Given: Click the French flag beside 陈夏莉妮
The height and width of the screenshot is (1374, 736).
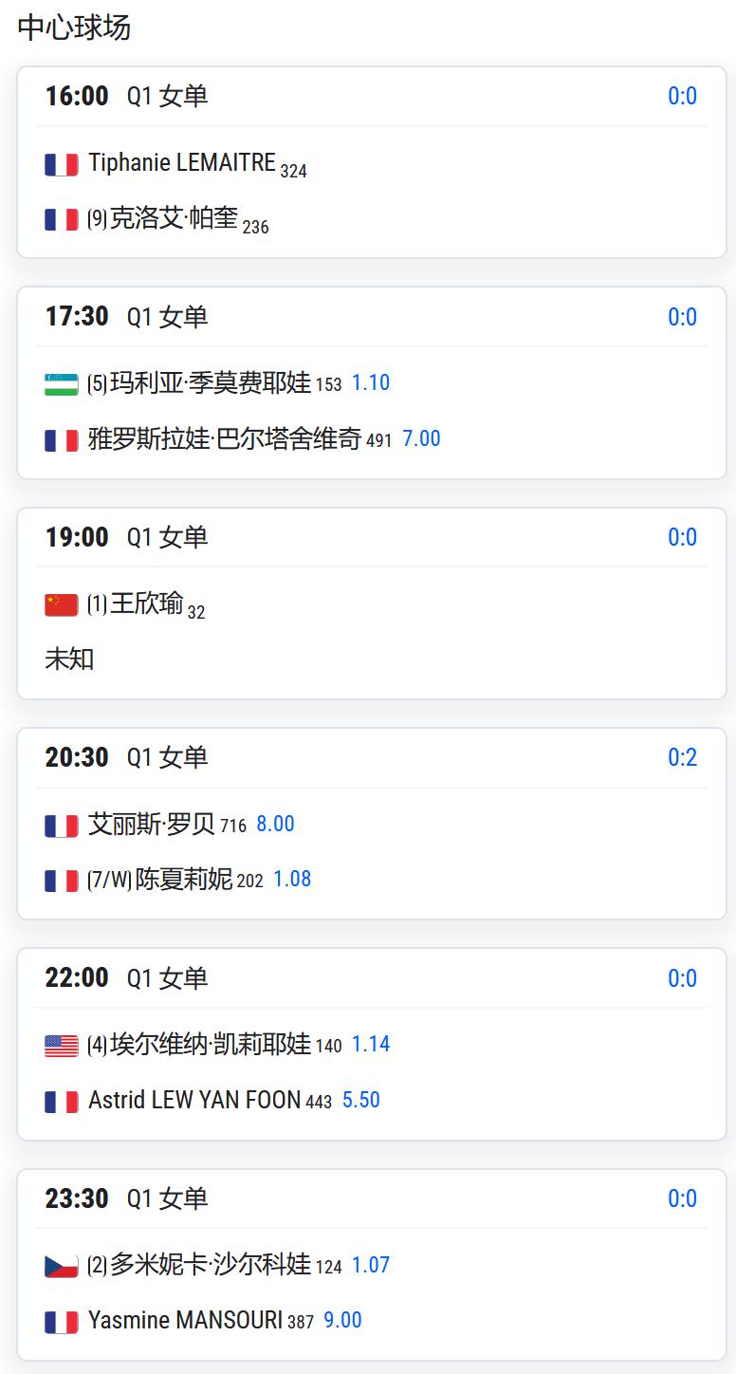Looking at the screenshot, I should (62, 881).
